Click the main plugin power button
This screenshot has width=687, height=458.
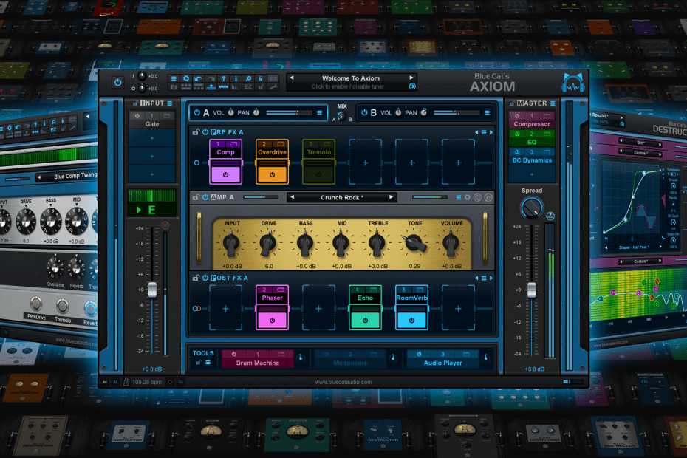pos(117,83)
